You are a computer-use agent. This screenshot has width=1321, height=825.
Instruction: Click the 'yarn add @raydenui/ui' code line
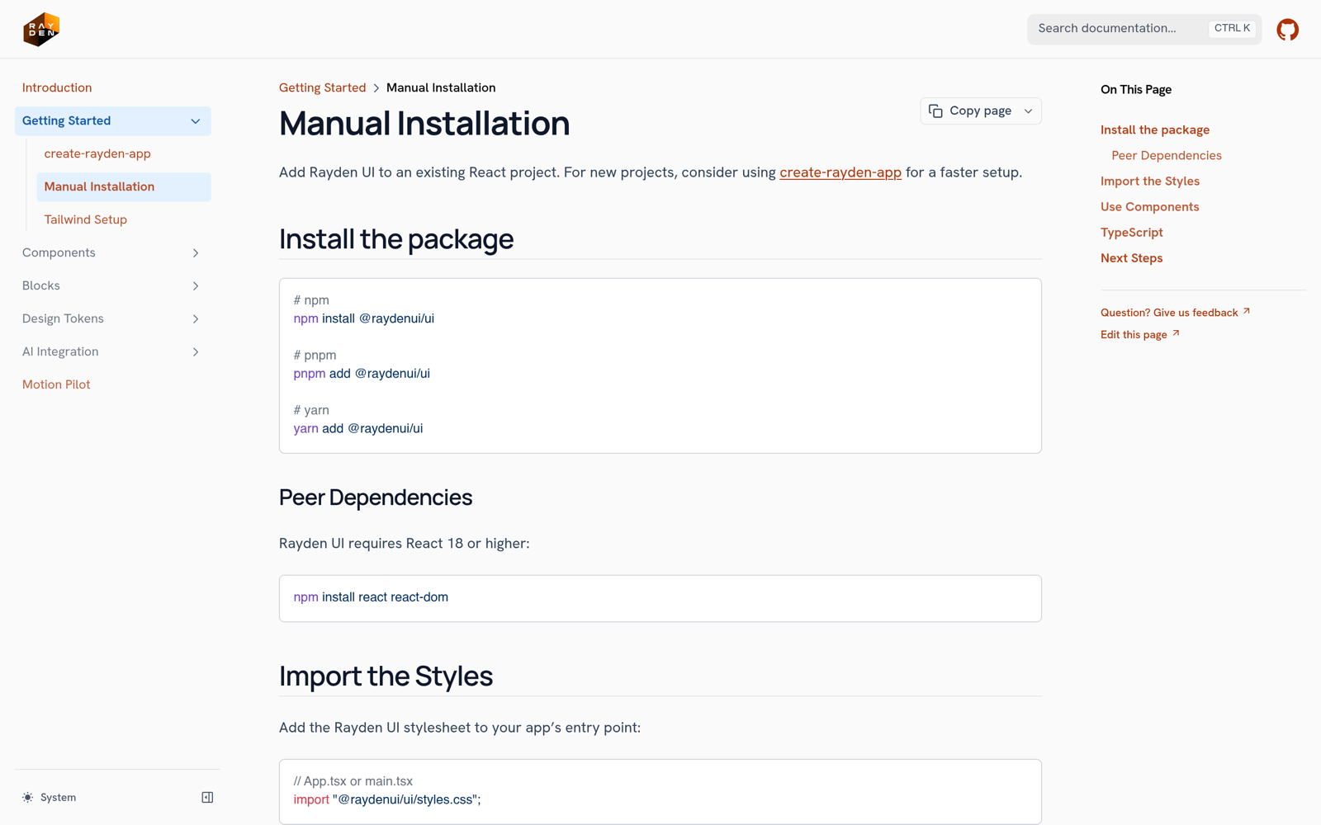(358, 429)
